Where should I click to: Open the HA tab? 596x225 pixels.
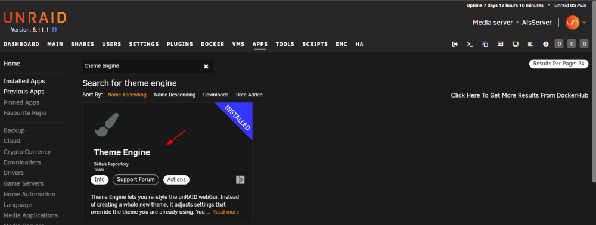point(359,44)
